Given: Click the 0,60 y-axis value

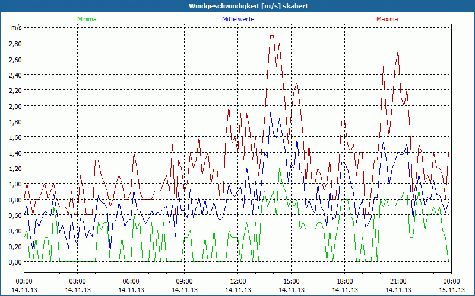Looking at the screenshot, I should pos(15,215).
